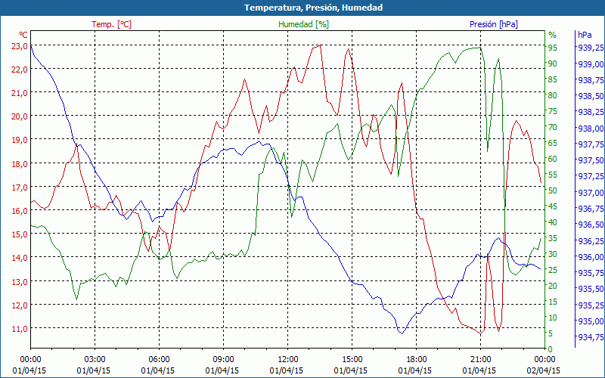
Task: Click the green '25' humidity axis value
Action: (x=553, y=270)
